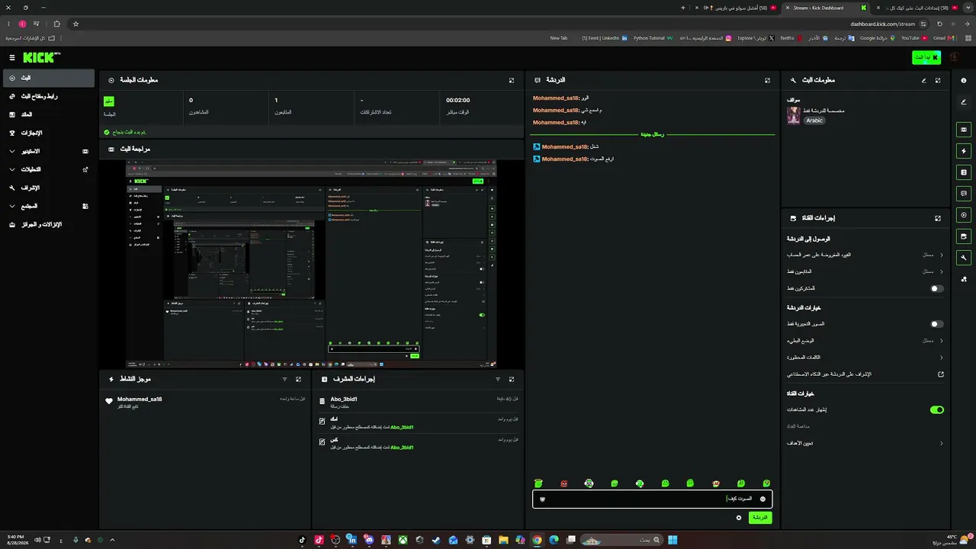Open the hamburger menu beside KICK logo
This screenshot has width=976, height=549.
[12, 58]
